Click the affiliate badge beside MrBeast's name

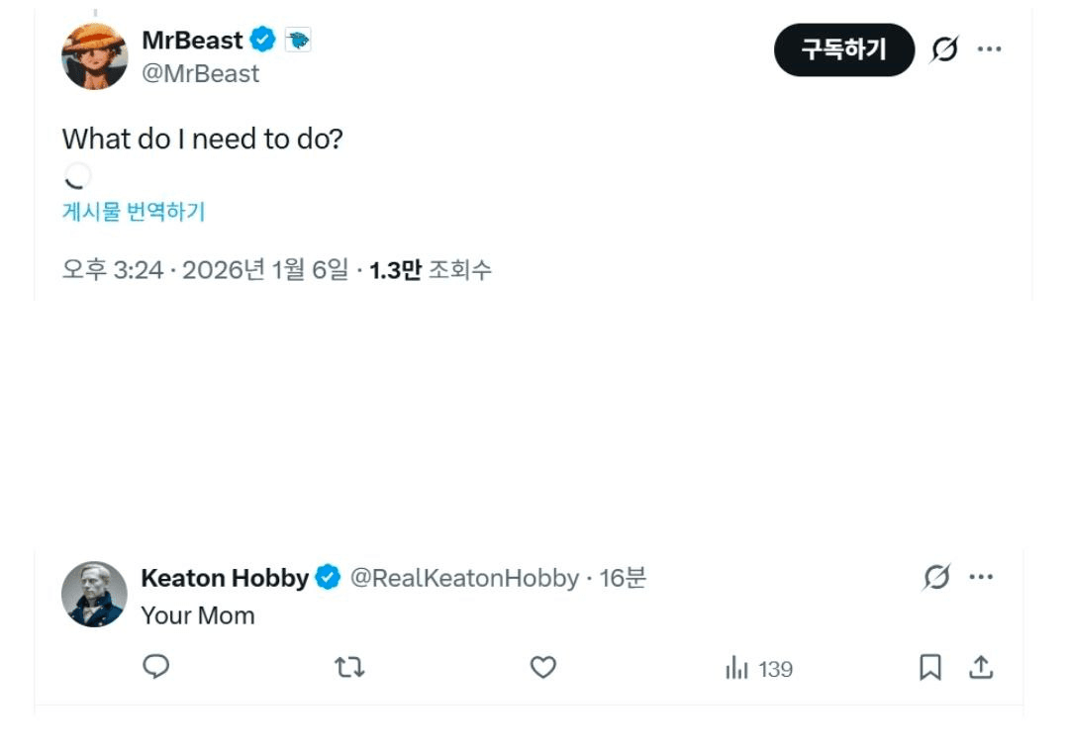(298, 41)
